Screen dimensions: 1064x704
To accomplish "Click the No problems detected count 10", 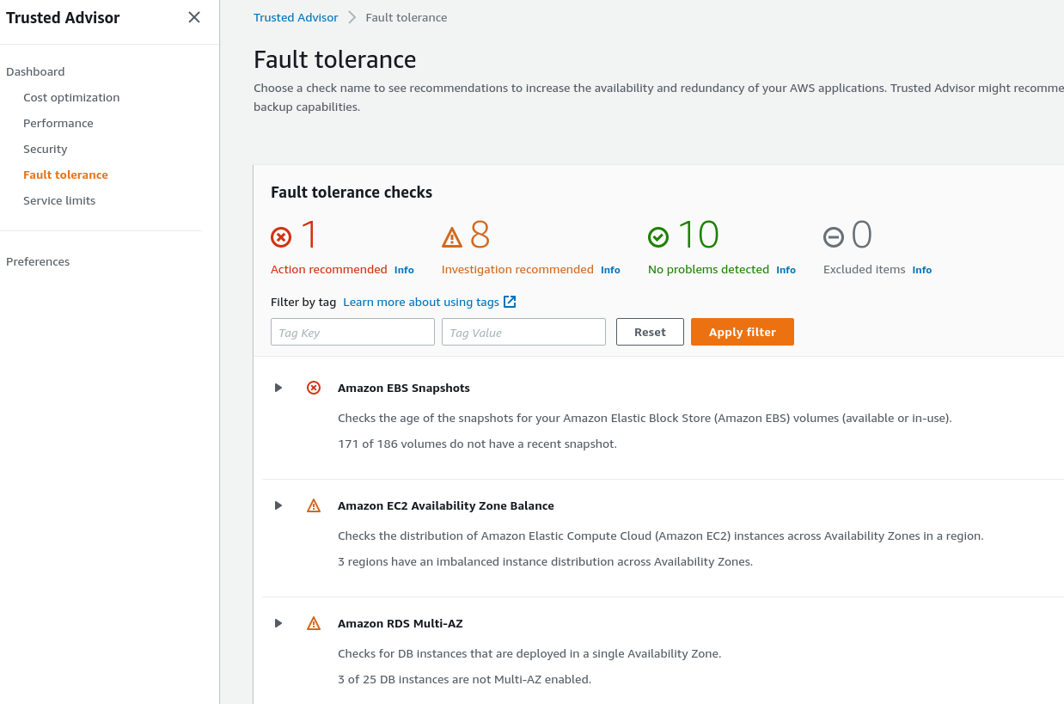I will click(x=698, y=235).
